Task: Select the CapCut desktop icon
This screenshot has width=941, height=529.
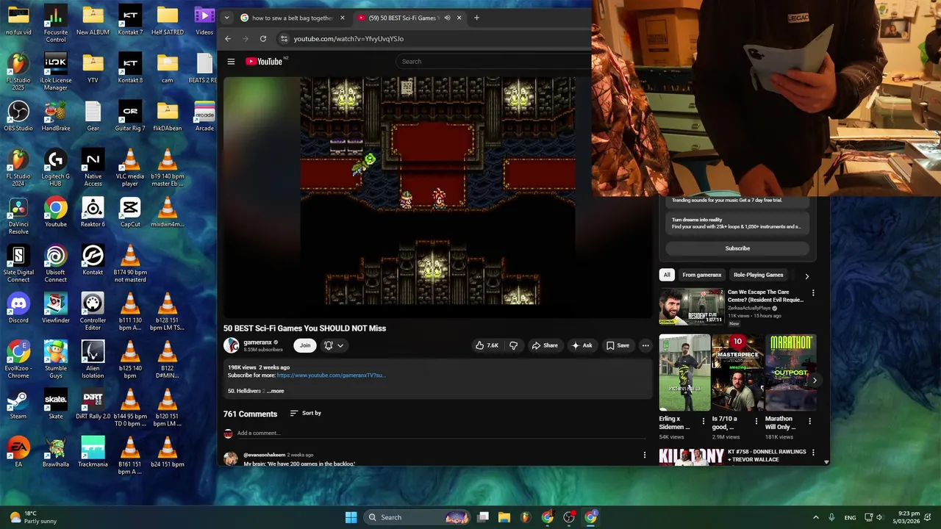Action: click(130, 212)
